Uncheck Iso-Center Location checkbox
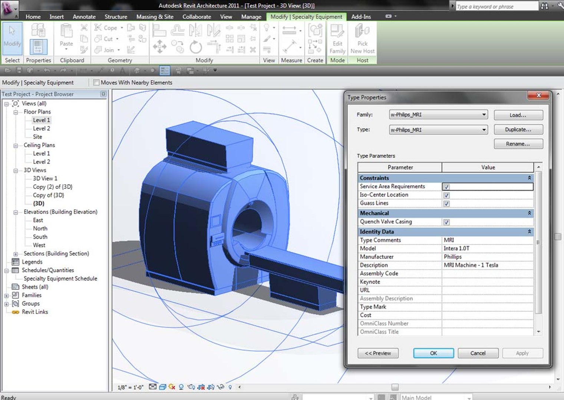The image size is (564, 400). tap(446, 195)
